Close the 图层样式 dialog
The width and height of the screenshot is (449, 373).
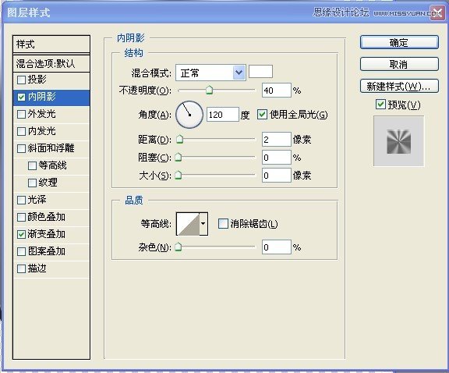coord(437,13)
